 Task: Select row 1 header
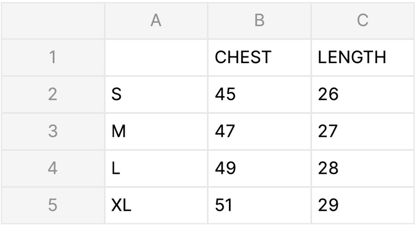[x=52, y=57]
